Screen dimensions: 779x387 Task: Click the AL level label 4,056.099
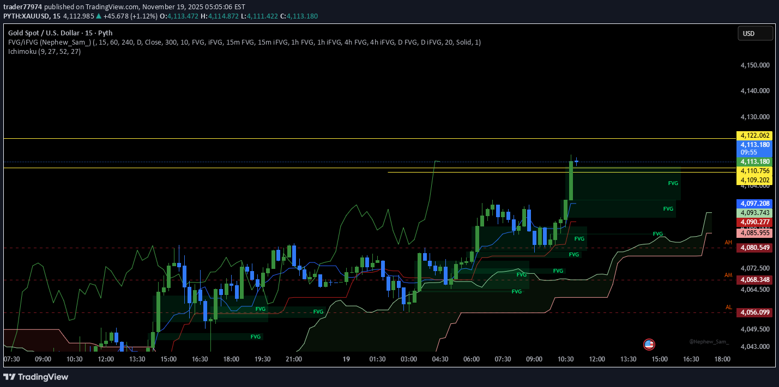click(x=754, y=312)
